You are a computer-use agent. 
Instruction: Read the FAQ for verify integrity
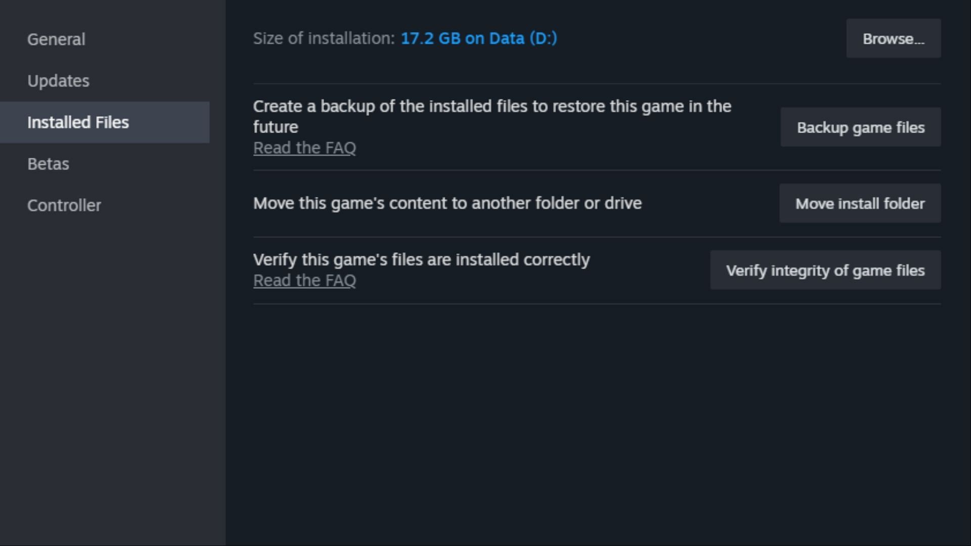[305, 280]
